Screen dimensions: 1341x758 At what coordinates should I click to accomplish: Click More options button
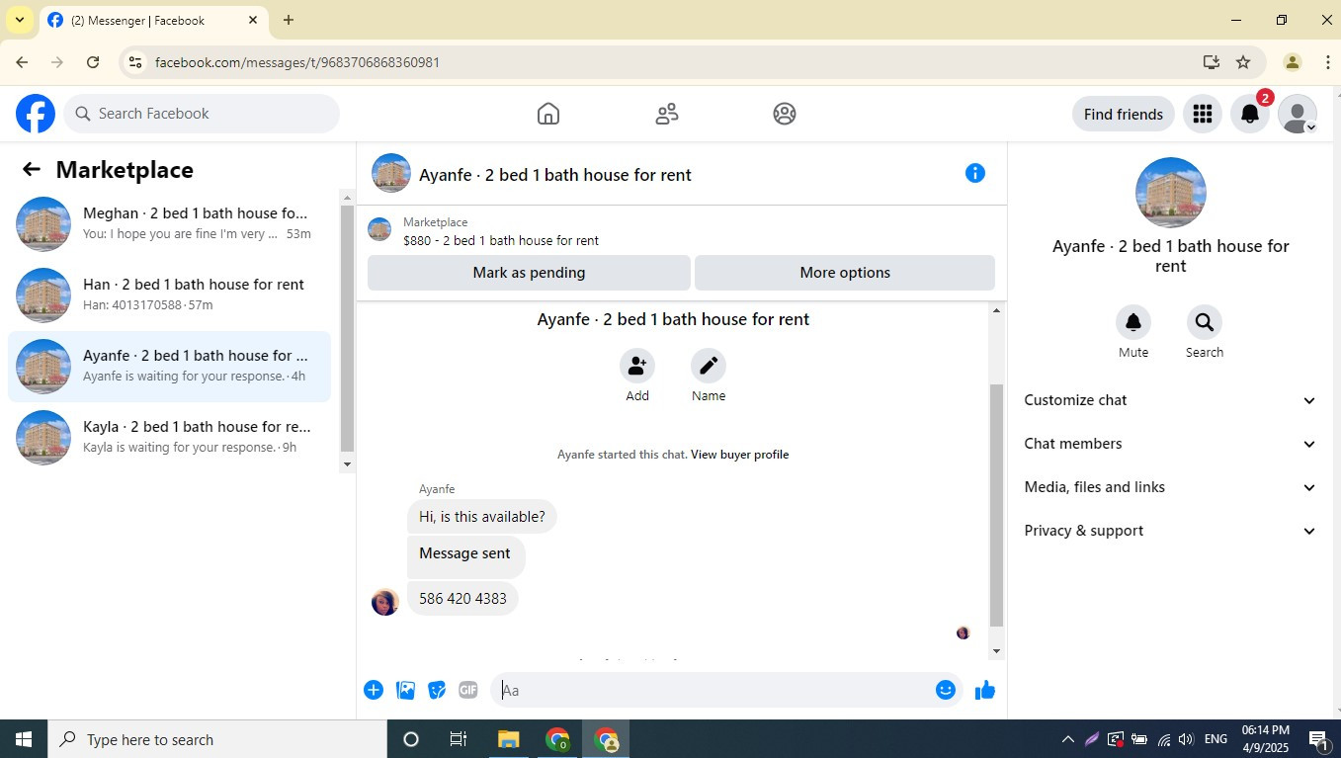pyautogui.click(x=845, y=273)
